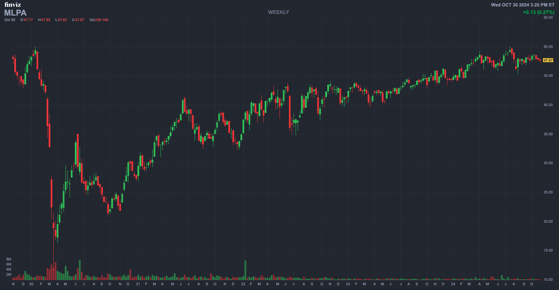
Task: Click the 2M volume axis label
Action: (x=9, y=275)
